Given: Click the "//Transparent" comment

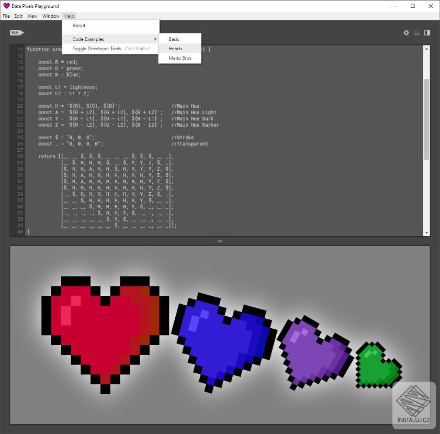Looking at the screenshot, I should click(189, 144).
